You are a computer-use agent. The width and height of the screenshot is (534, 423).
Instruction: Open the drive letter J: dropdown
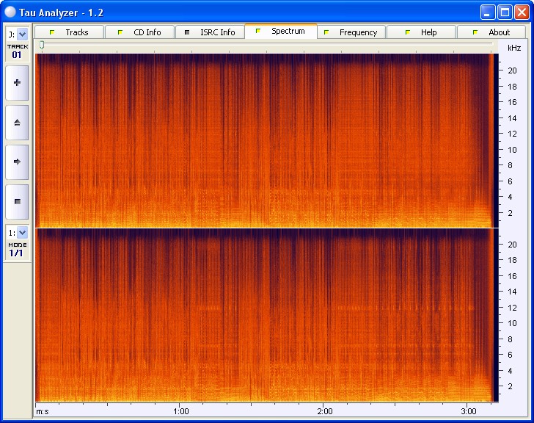pos(21,34)
